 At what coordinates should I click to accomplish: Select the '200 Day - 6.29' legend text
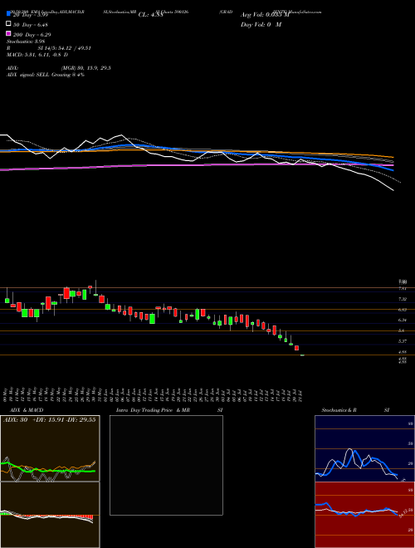click(32, 35)
